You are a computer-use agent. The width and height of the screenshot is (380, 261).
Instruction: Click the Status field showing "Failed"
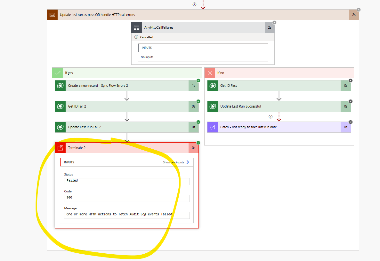click(127, 181)
